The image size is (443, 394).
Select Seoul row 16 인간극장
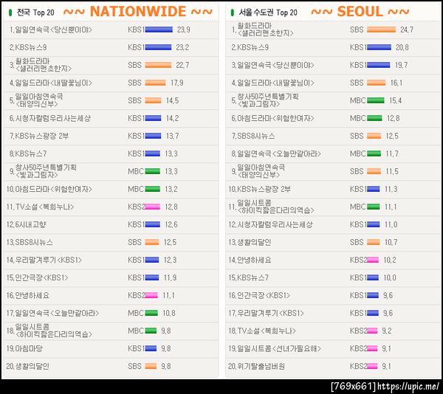click(333, 295)
